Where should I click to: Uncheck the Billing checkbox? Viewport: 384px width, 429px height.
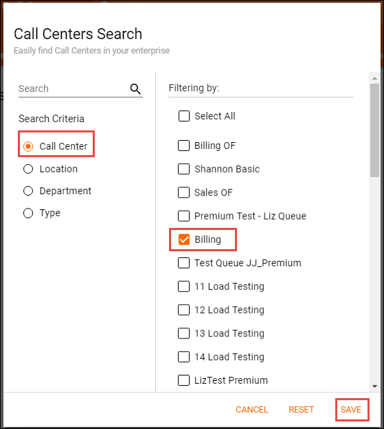(x=184, y=240)
